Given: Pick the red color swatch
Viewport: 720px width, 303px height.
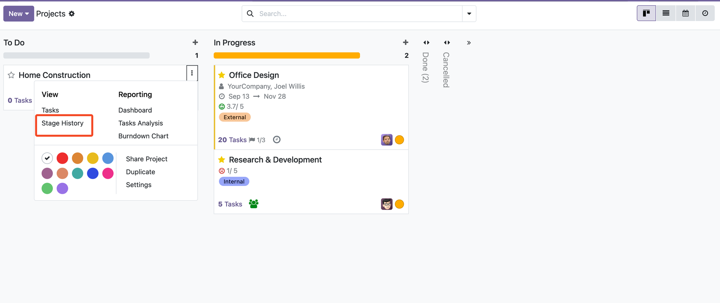Looking at the screenshot, I should coord(62,158).
